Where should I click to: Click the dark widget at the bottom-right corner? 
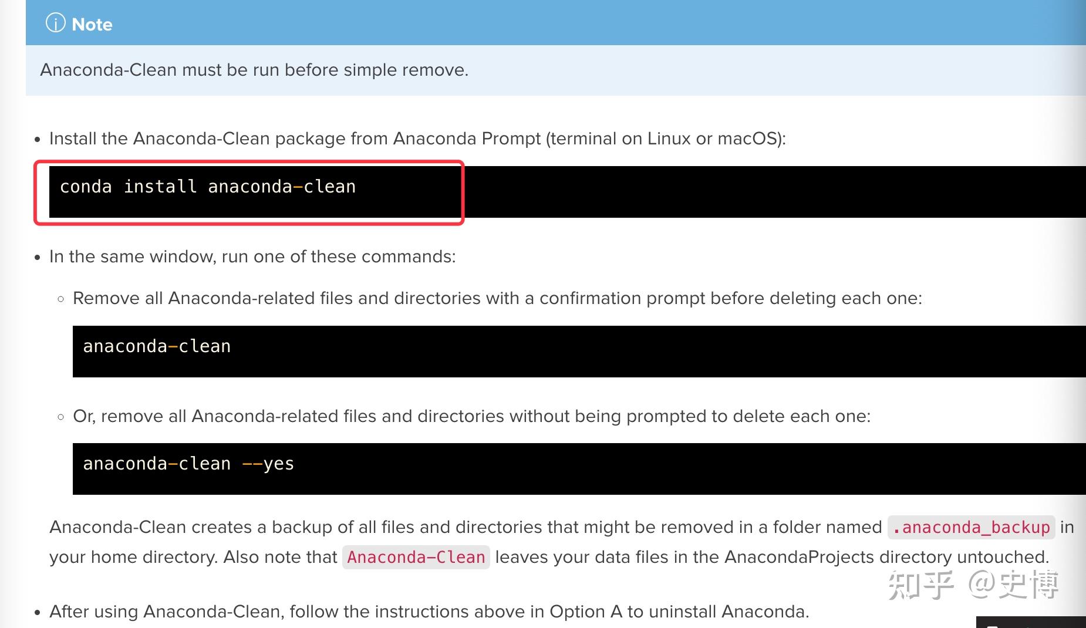coord(1030,622)
